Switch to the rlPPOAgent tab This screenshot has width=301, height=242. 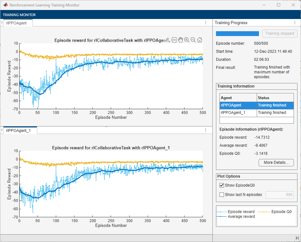click(x=16, y=23)
